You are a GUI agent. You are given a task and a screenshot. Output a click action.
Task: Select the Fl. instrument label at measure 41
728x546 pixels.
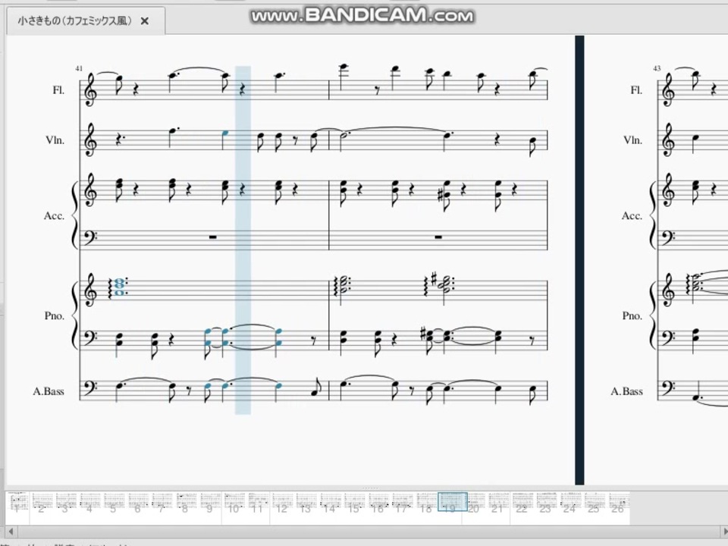pos(58,90)
